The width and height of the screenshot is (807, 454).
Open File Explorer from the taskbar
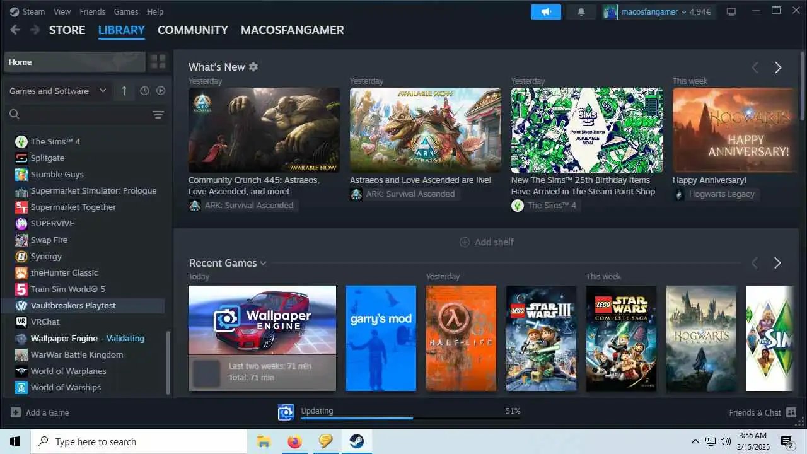point(264,441)
